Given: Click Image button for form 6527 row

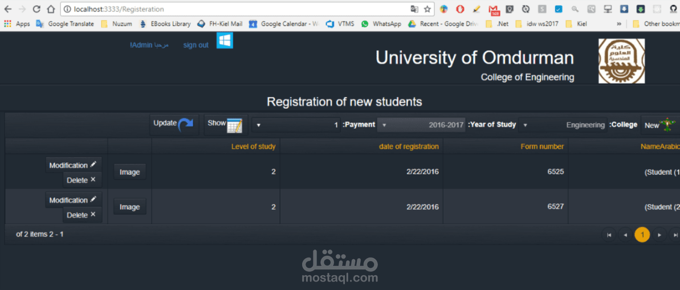Looking at the screenshot, I should click(x=129, y=207).
